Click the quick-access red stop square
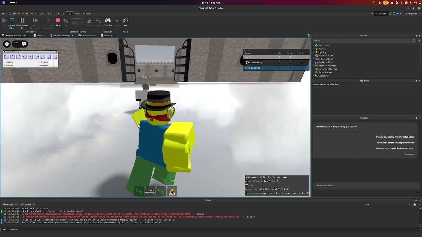422x237 pixels. 27,13
